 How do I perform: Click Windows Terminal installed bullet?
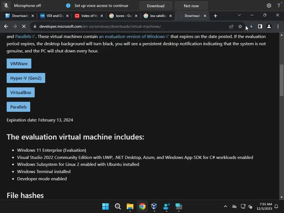click(x=44, y=171)
